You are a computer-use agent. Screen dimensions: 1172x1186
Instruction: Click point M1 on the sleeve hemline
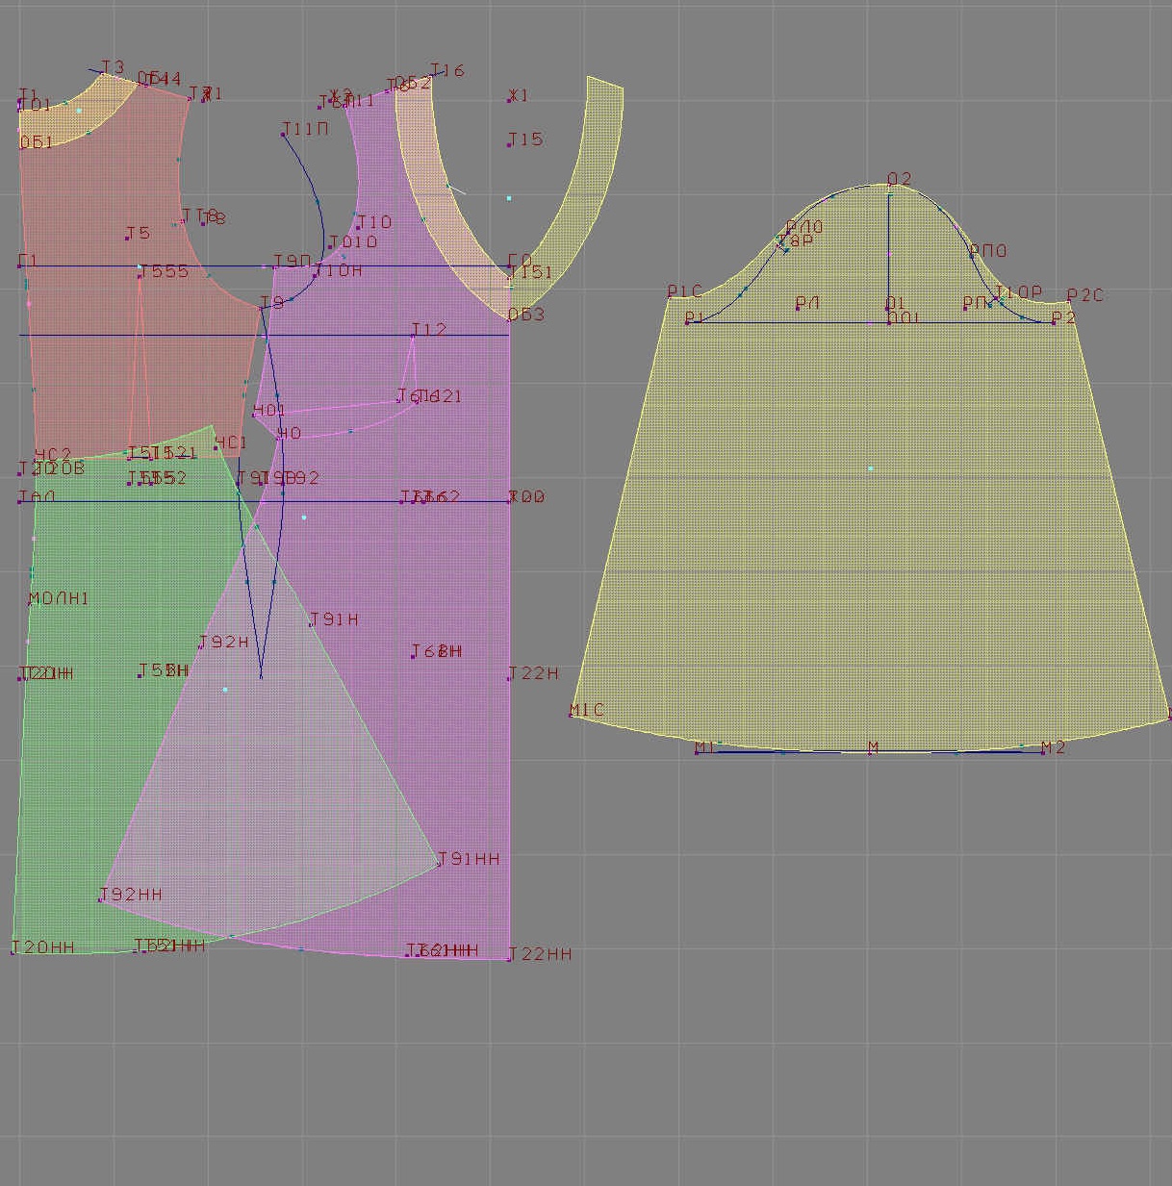click(x=698, y=751)
